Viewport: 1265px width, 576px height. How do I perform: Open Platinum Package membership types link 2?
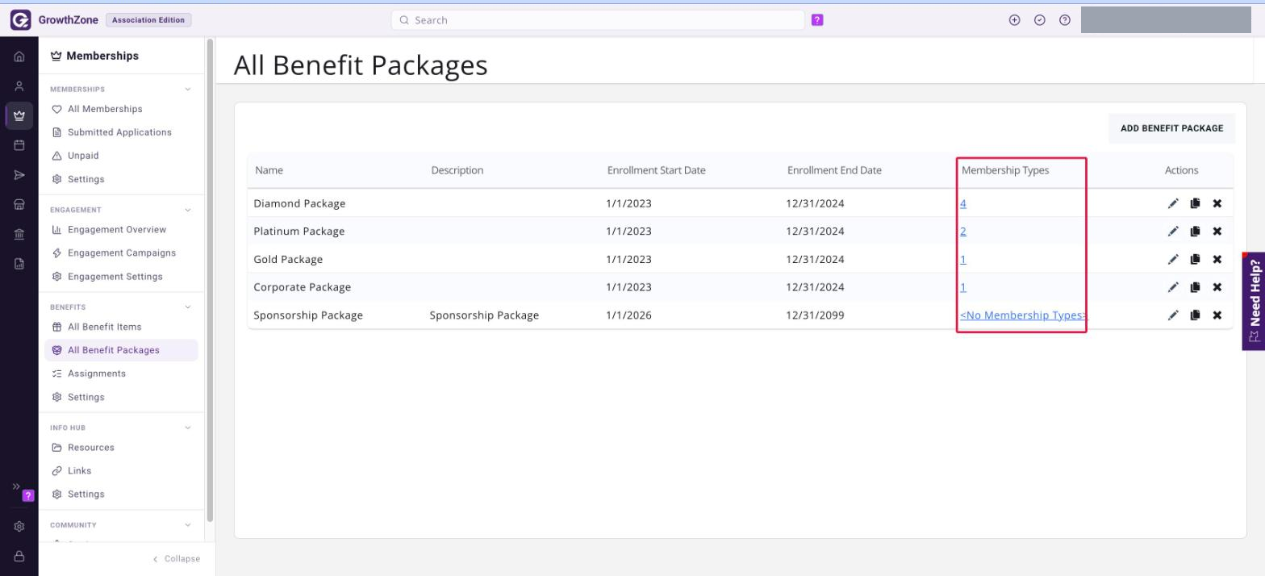point(963,232)
